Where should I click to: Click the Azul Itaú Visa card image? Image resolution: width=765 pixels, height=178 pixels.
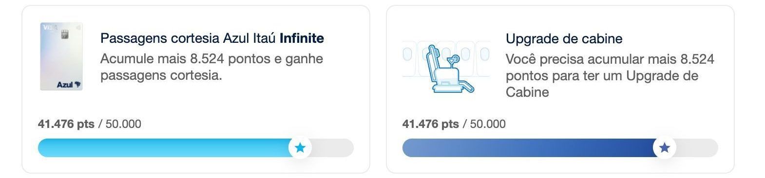(x=61, y=56)
